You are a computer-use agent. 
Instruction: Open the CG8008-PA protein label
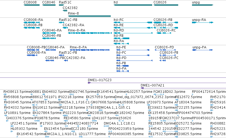point(36,53)
